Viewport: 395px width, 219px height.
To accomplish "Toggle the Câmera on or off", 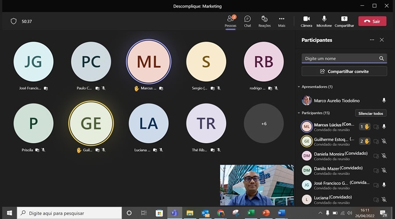I will click(306, 21).
